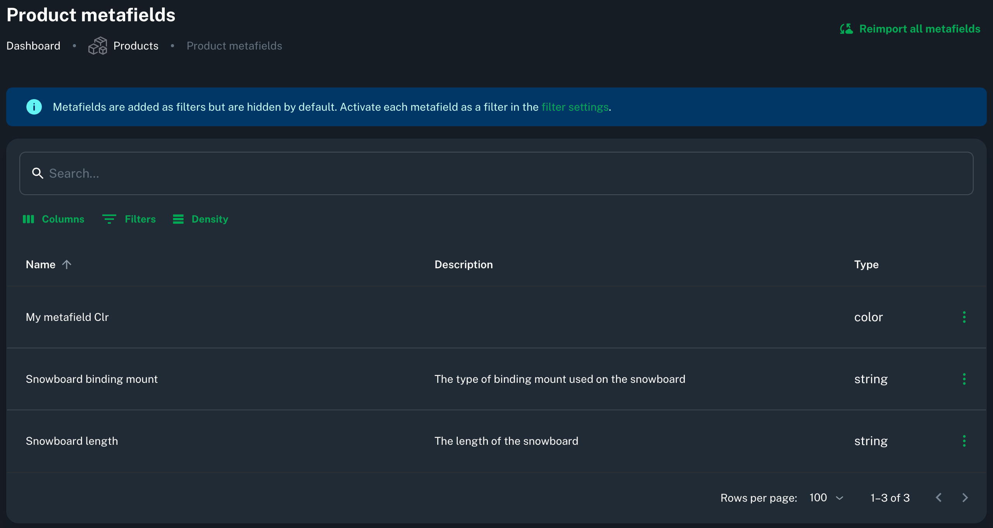Click the search magnifier icon

(38, 173)
